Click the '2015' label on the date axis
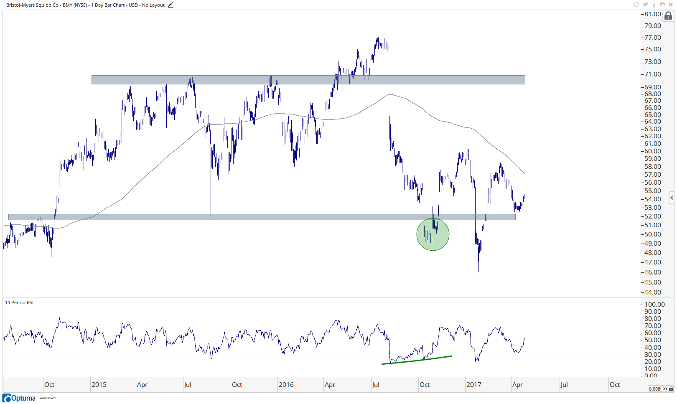Image resolution: width=677 pixels, height=404 pixels. tap(99, 385)
